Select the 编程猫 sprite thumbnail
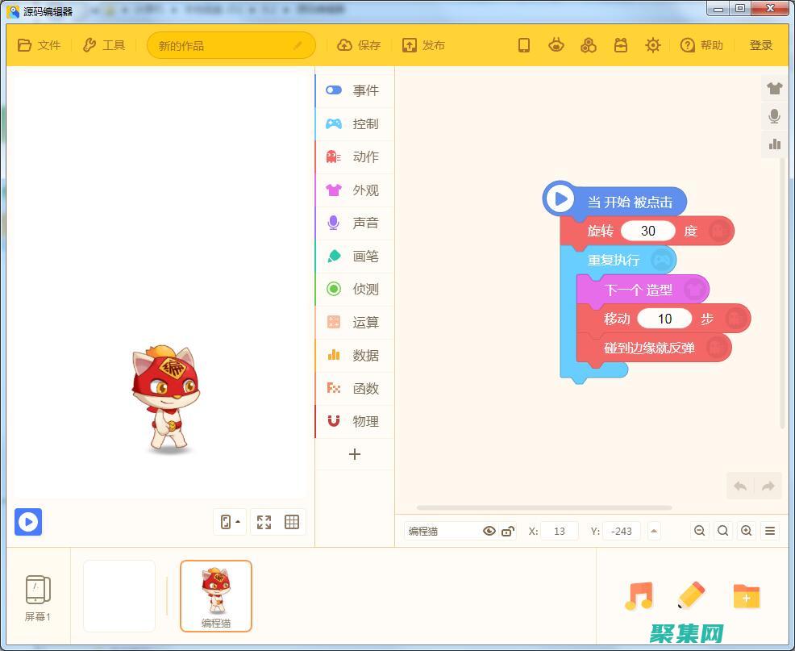 pos(214,595)
